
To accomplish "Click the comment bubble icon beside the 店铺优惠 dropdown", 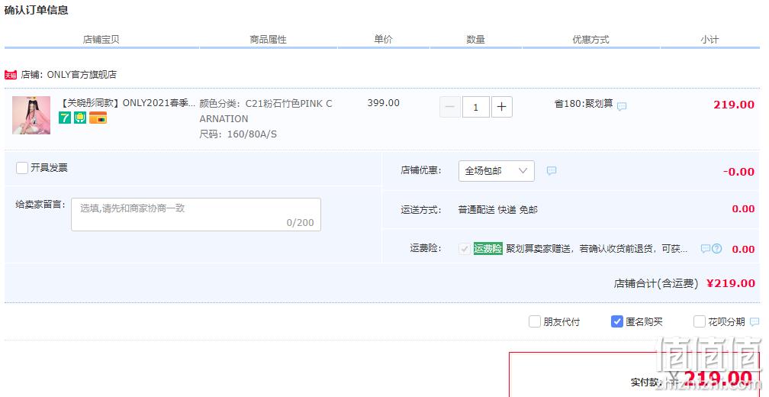I will [552, 171].
